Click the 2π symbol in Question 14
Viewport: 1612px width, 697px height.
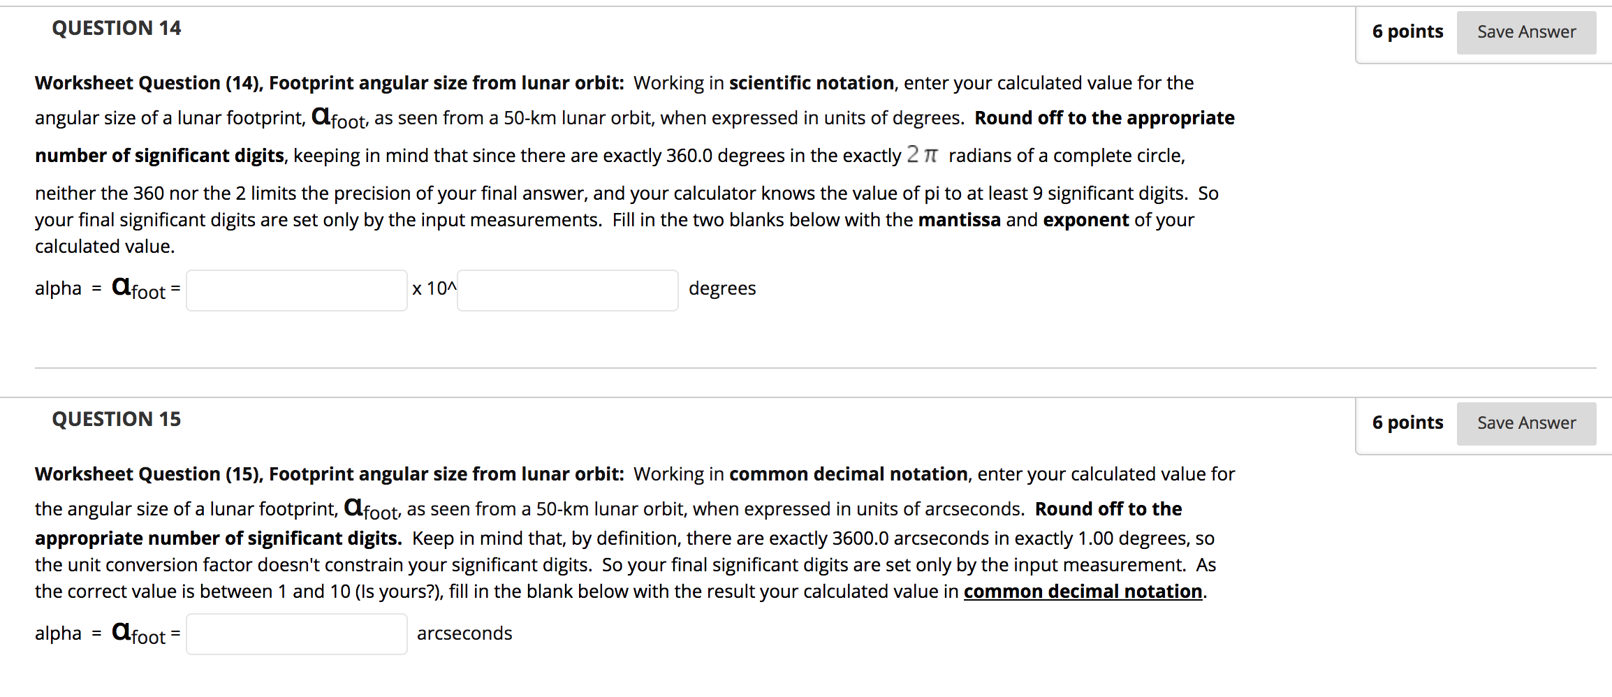point(922,154)
